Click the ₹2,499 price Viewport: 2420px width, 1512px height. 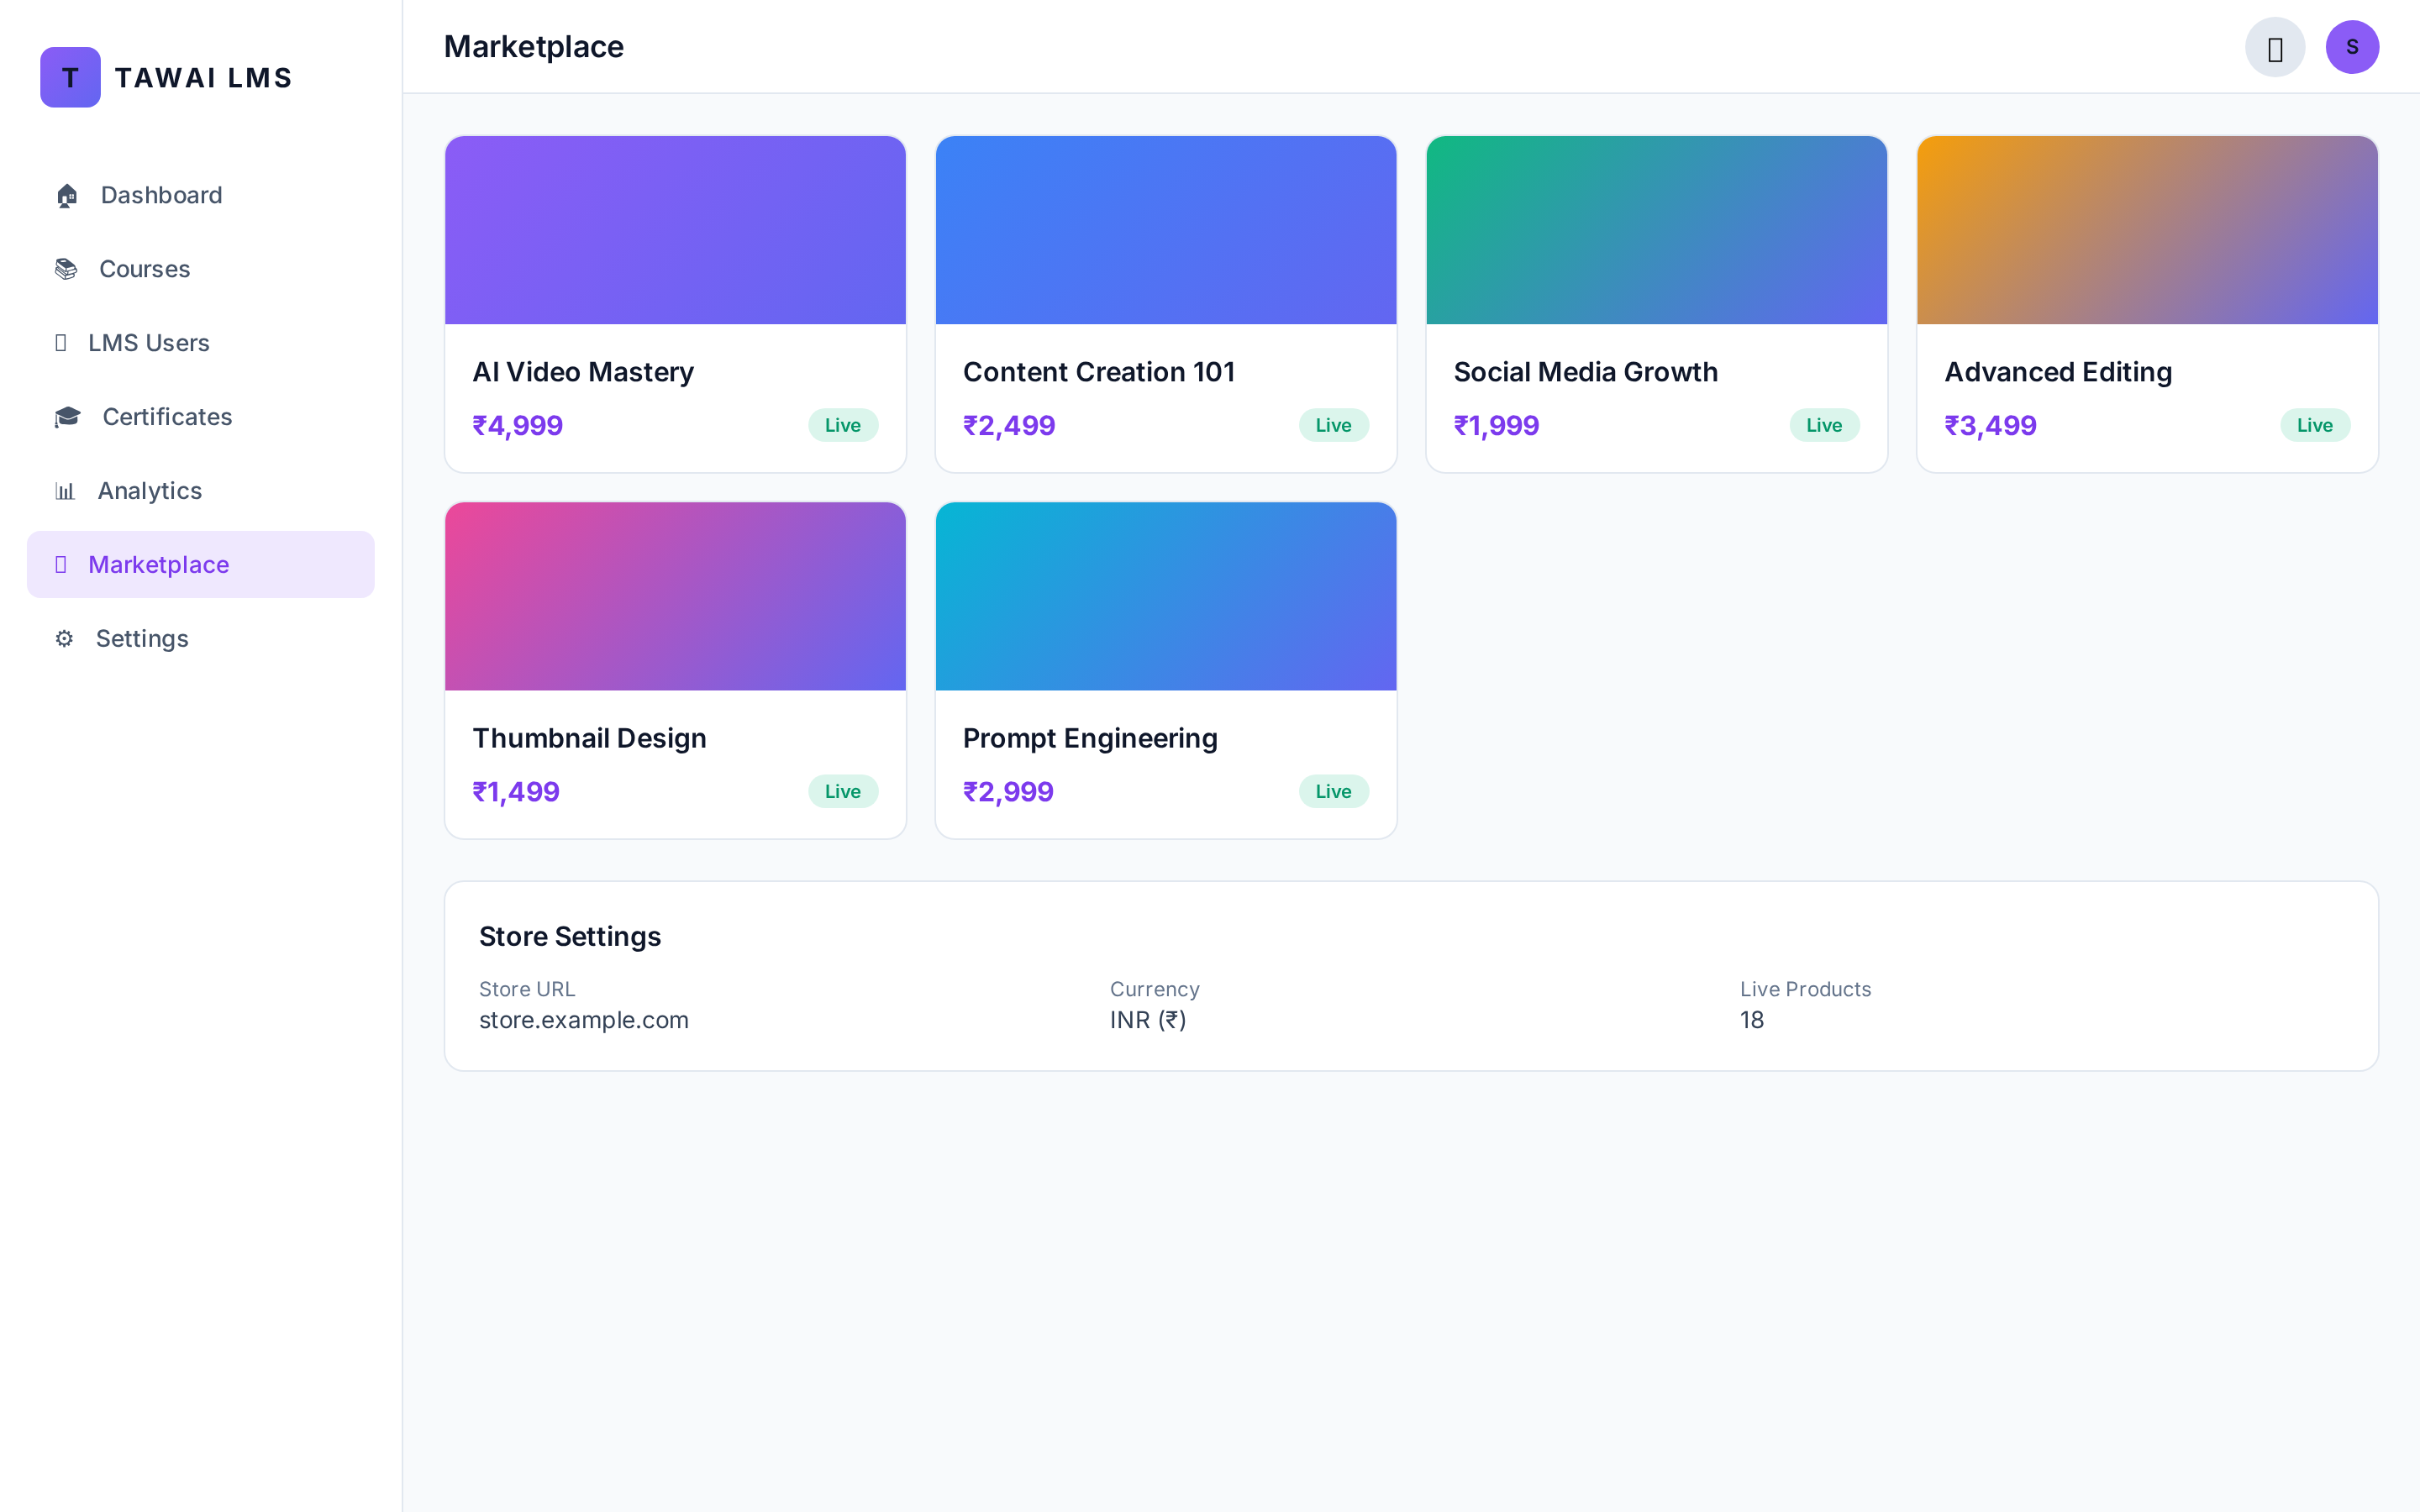[x=1009, y=425]
